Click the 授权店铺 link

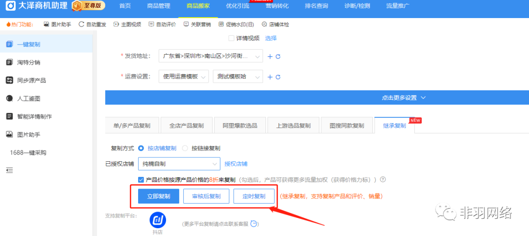236,164
